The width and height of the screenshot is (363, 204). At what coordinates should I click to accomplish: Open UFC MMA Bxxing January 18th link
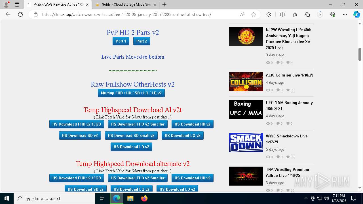289,106
